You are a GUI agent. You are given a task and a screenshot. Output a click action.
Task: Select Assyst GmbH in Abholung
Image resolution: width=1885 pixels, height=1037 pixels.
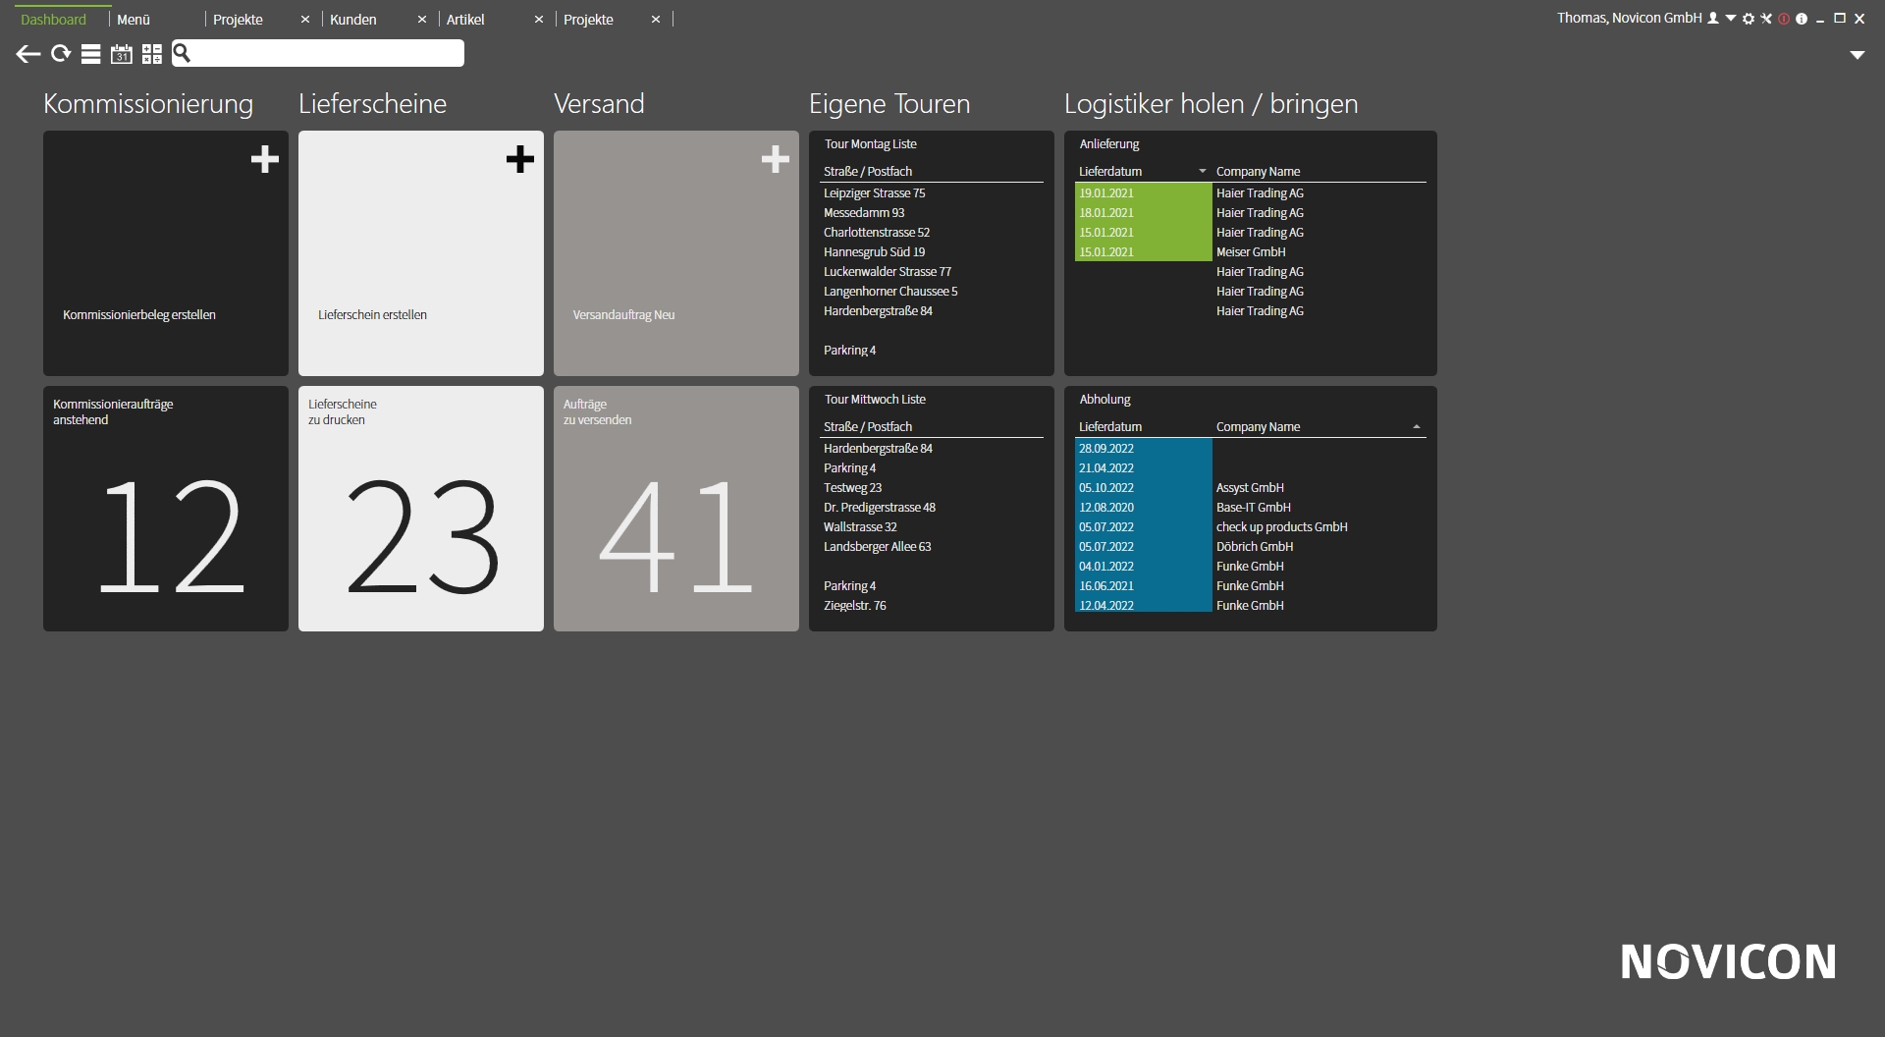point(1250,487)
